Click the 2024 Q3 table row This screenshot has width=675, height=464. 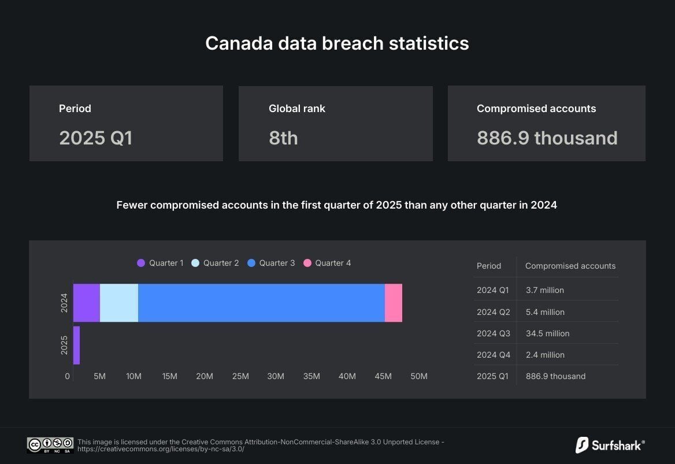tap(546, 333)
